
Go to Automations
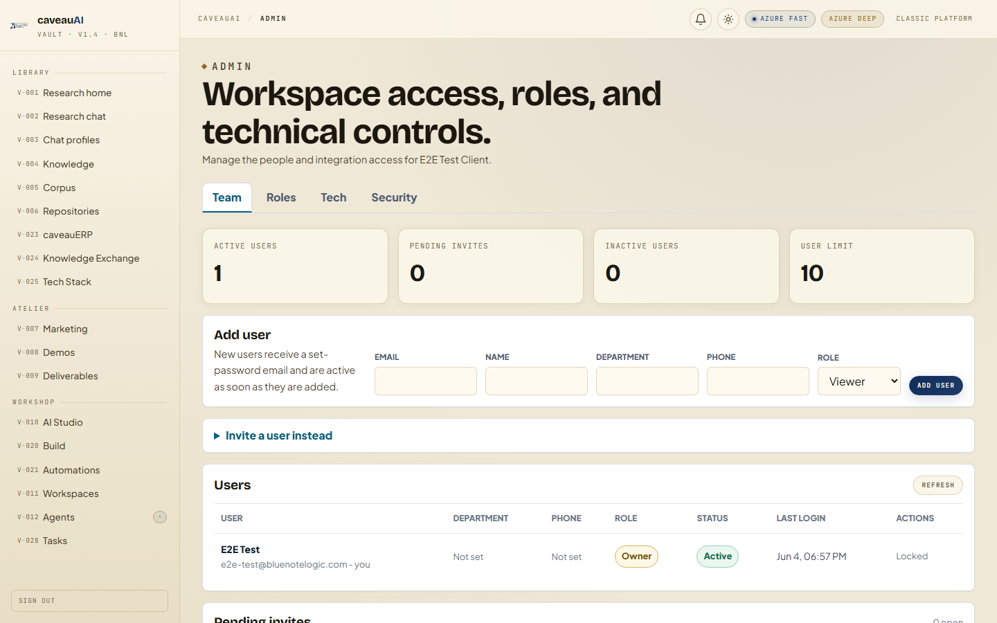pos(89,470)
